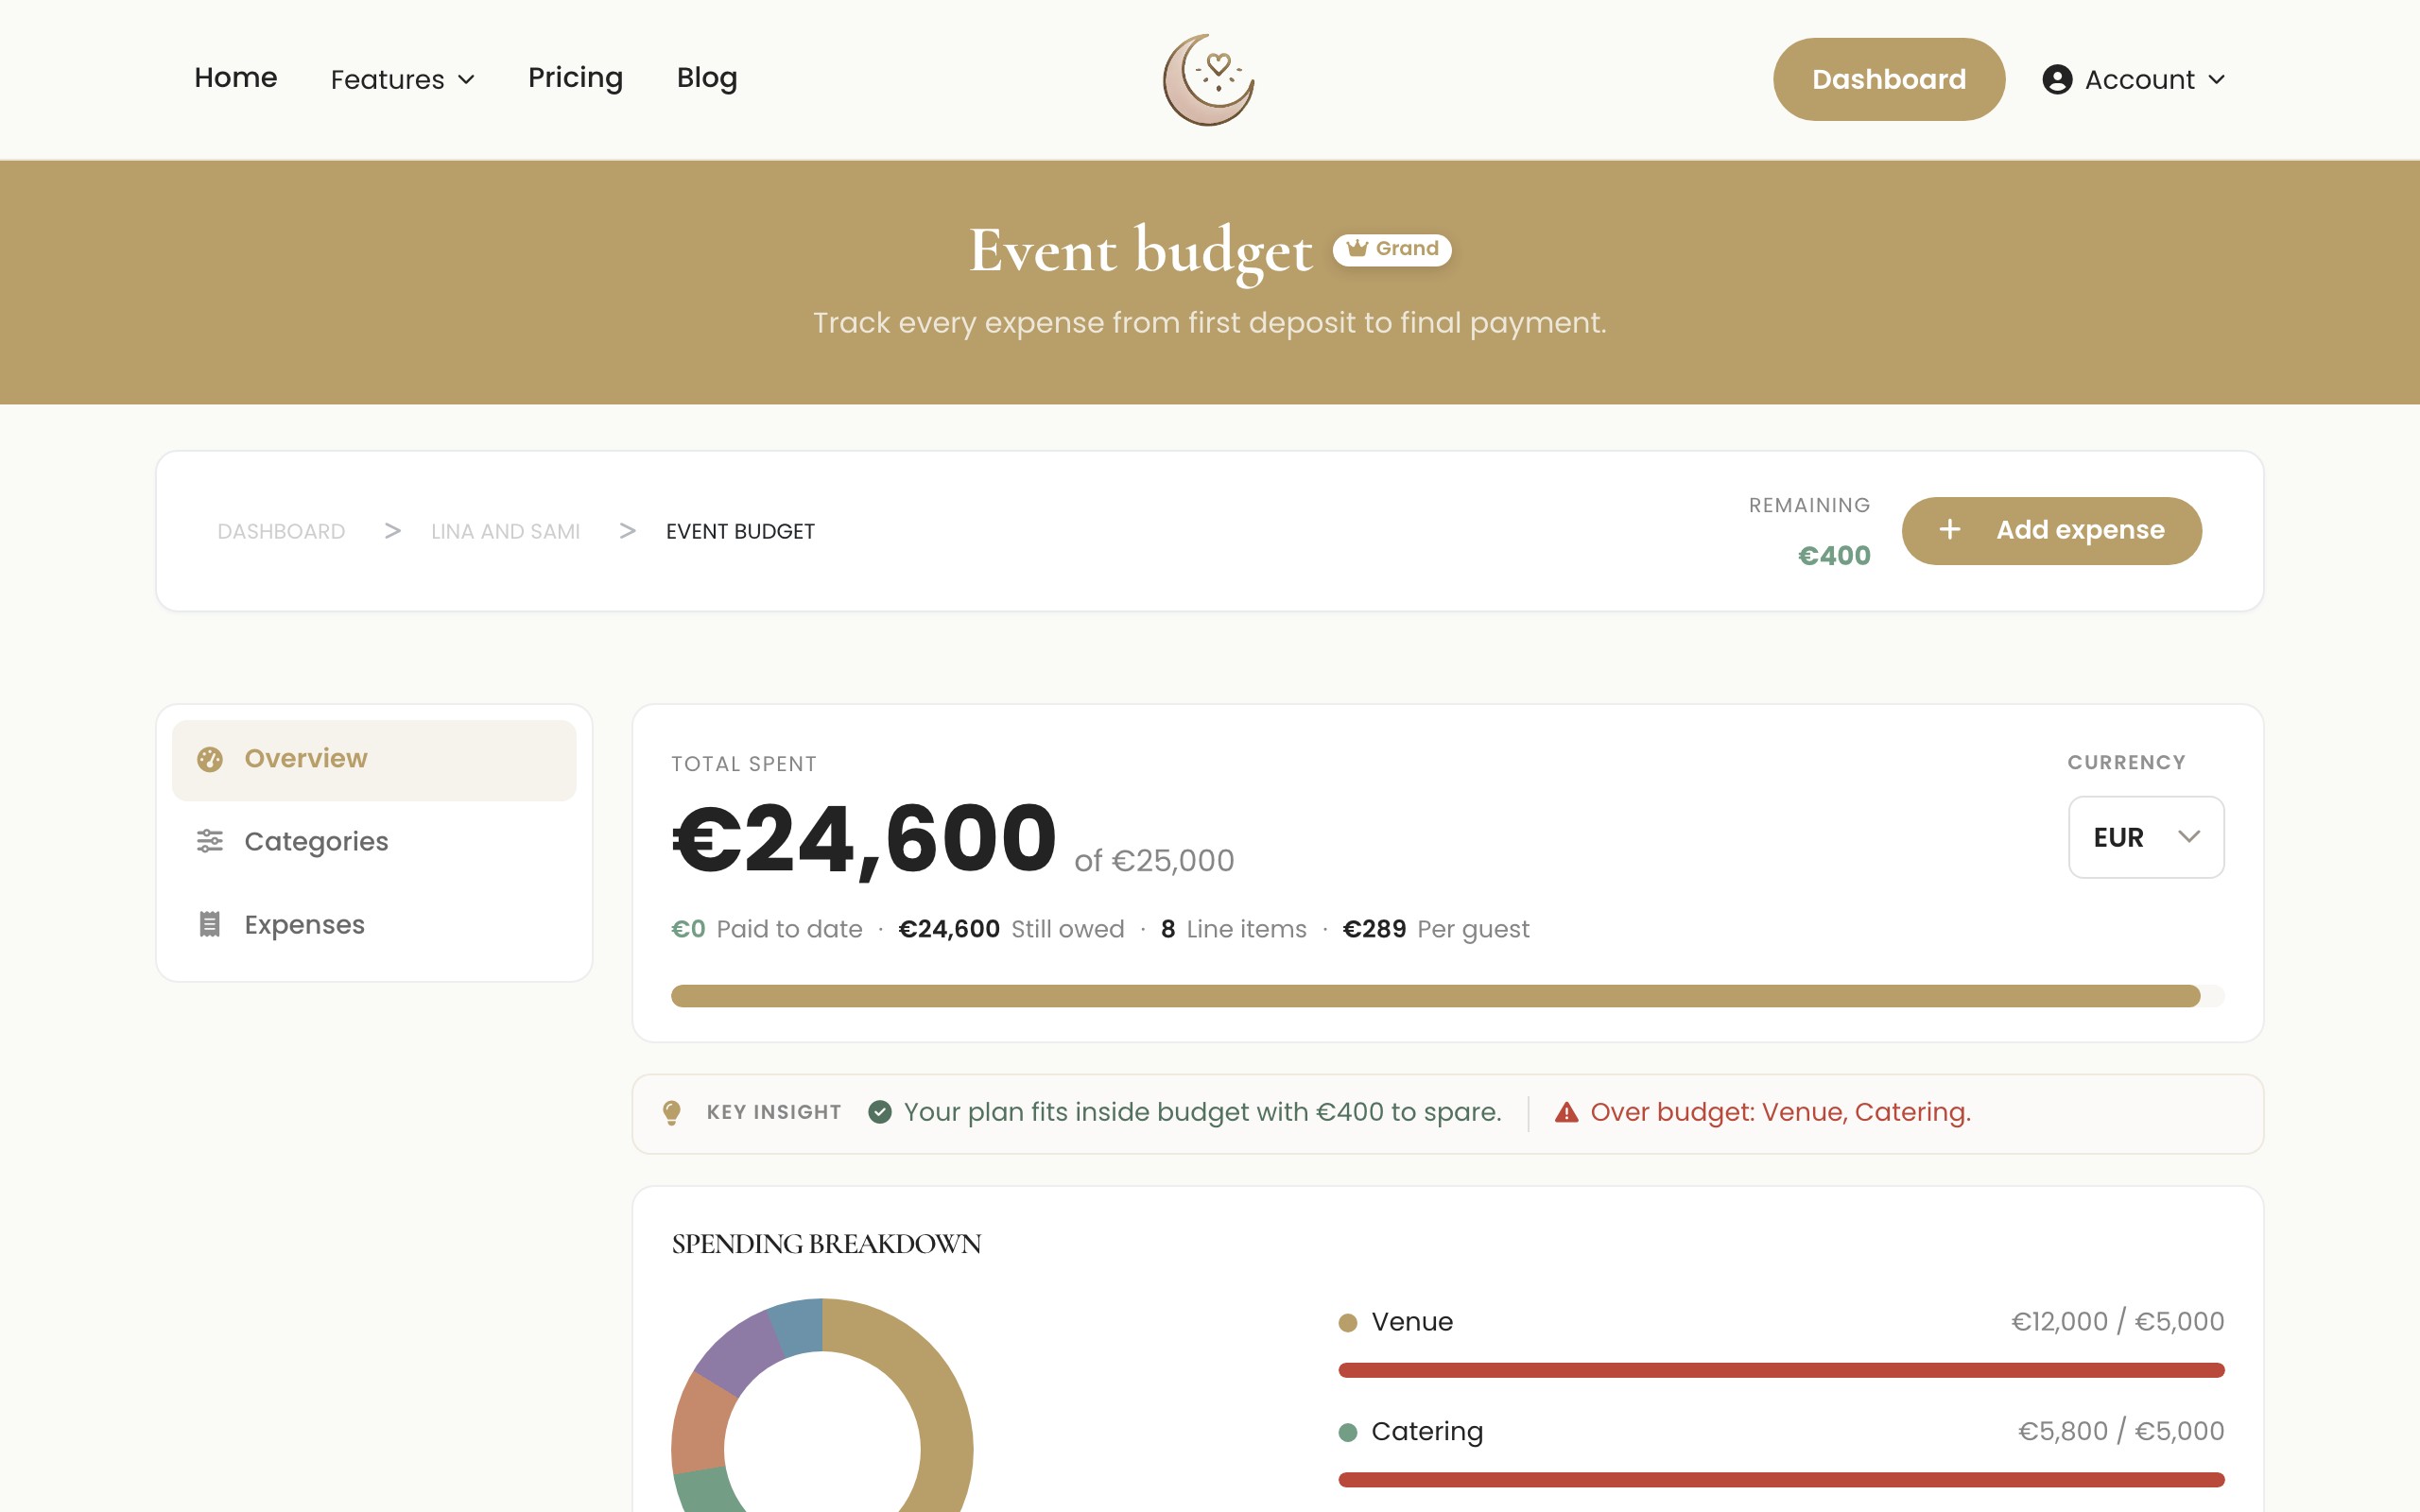Click the '8 Line items' stat

tap(1233, 929)
